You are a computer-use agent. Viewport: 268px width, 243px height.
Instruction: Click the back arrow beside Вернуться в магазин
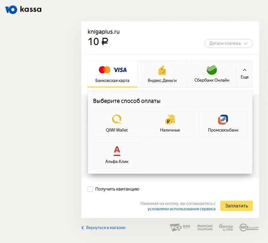point(83,228)
